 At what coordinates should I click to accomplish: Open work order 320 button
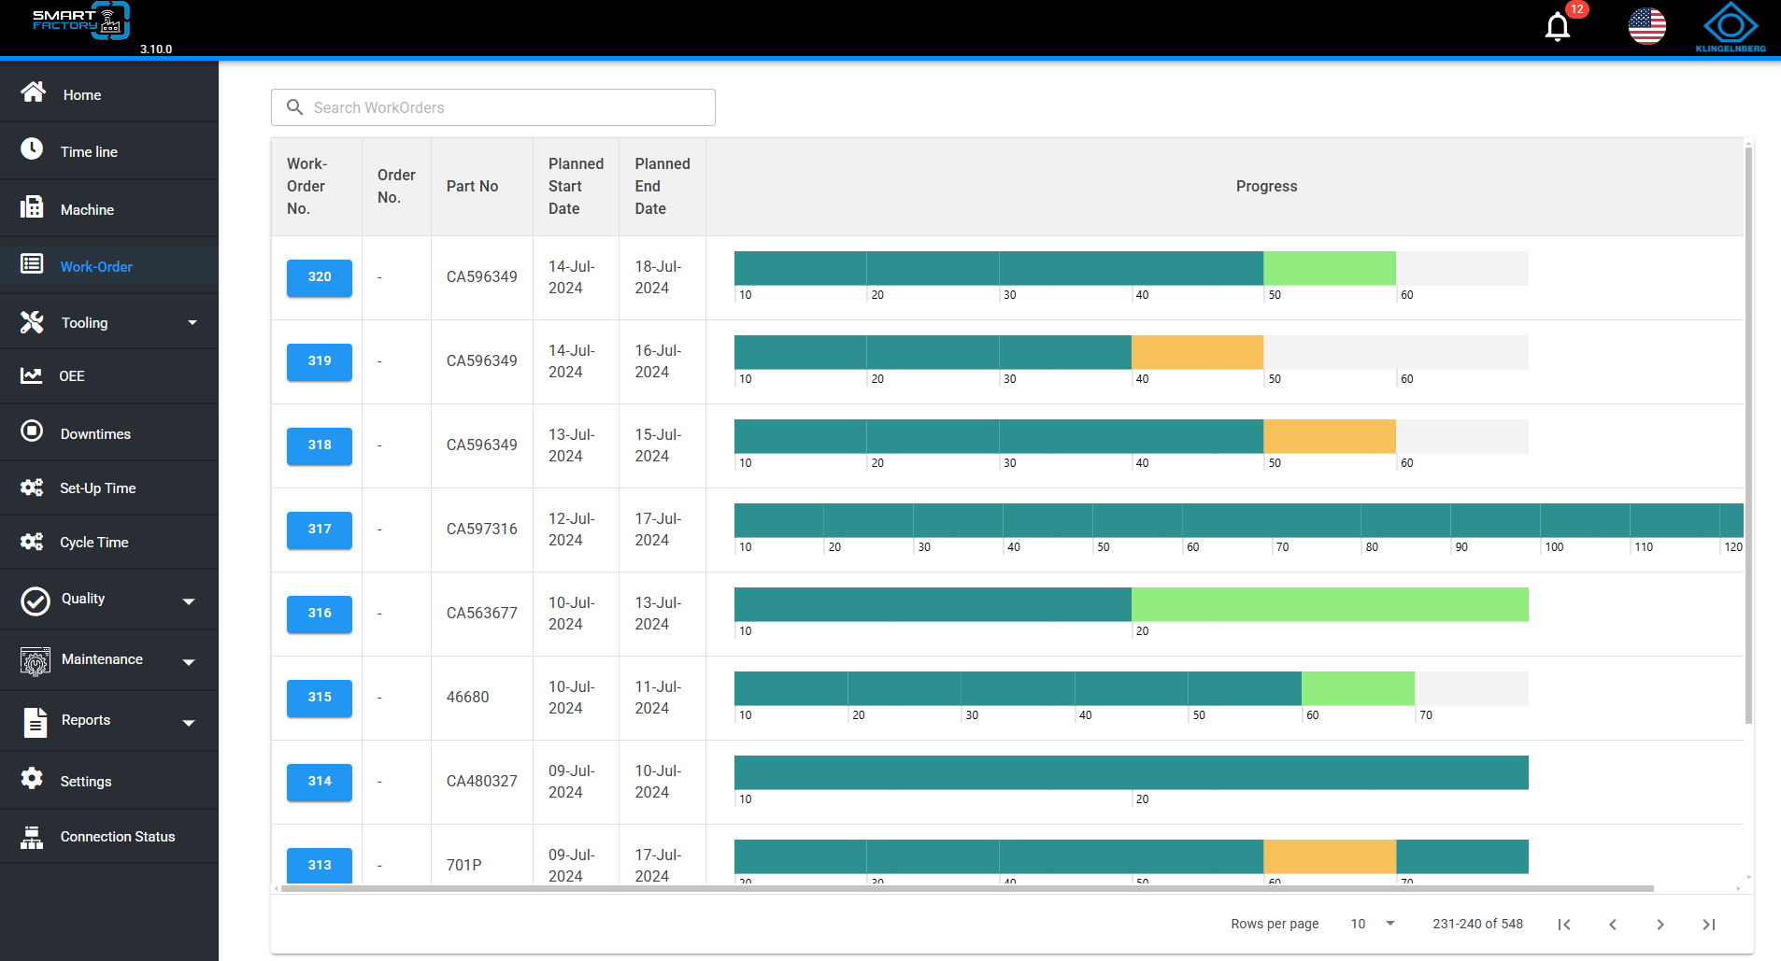point(320,277)
